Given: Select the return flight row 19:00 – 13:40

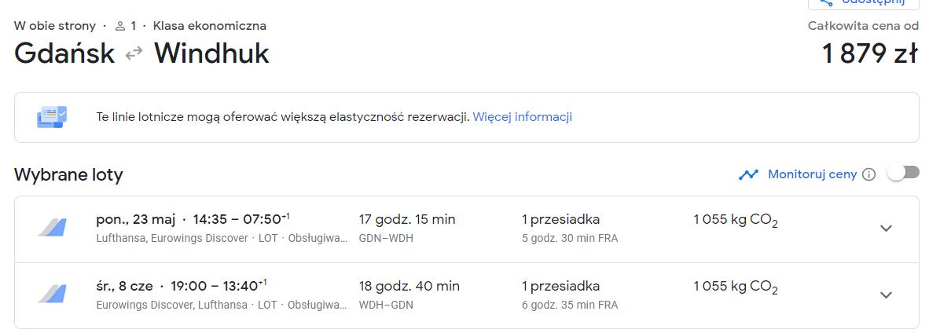Looking at the screenshot, I should 466,296.
